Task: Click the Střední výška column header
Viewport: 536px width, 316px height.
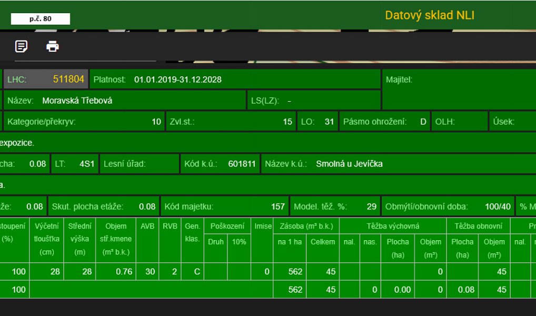Action: (x=80, y=239)
